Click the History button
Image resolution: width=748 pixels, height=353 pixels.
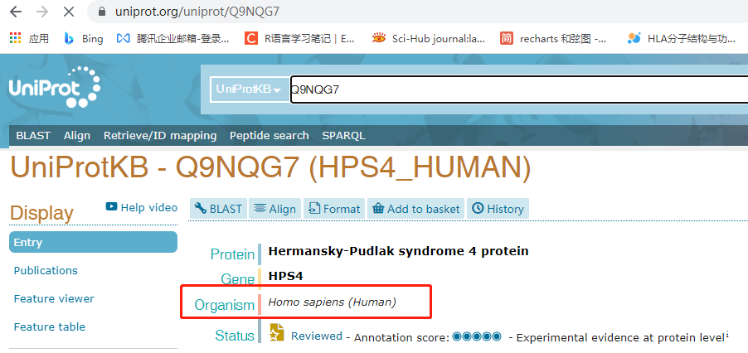498,209
